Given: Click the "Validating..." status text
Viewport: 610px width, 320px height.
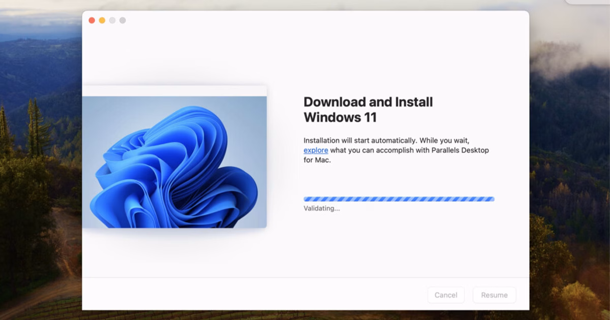Looking at the screenshot, I should [322, 208].
